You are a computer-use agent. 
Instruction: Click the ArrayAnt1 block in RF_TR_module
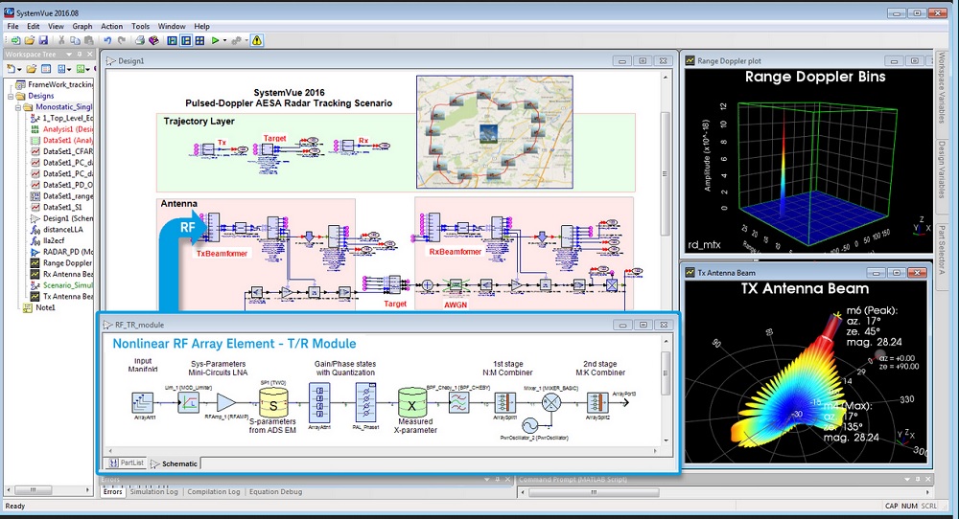[143, 402]
